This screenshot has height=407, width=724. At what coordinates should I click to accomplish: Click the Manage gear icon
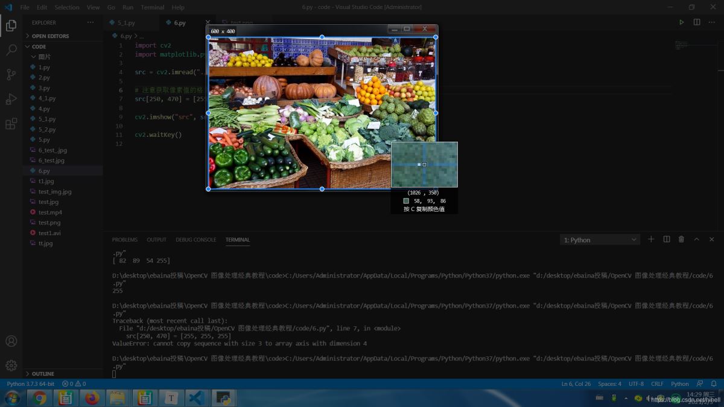[11, 365]
